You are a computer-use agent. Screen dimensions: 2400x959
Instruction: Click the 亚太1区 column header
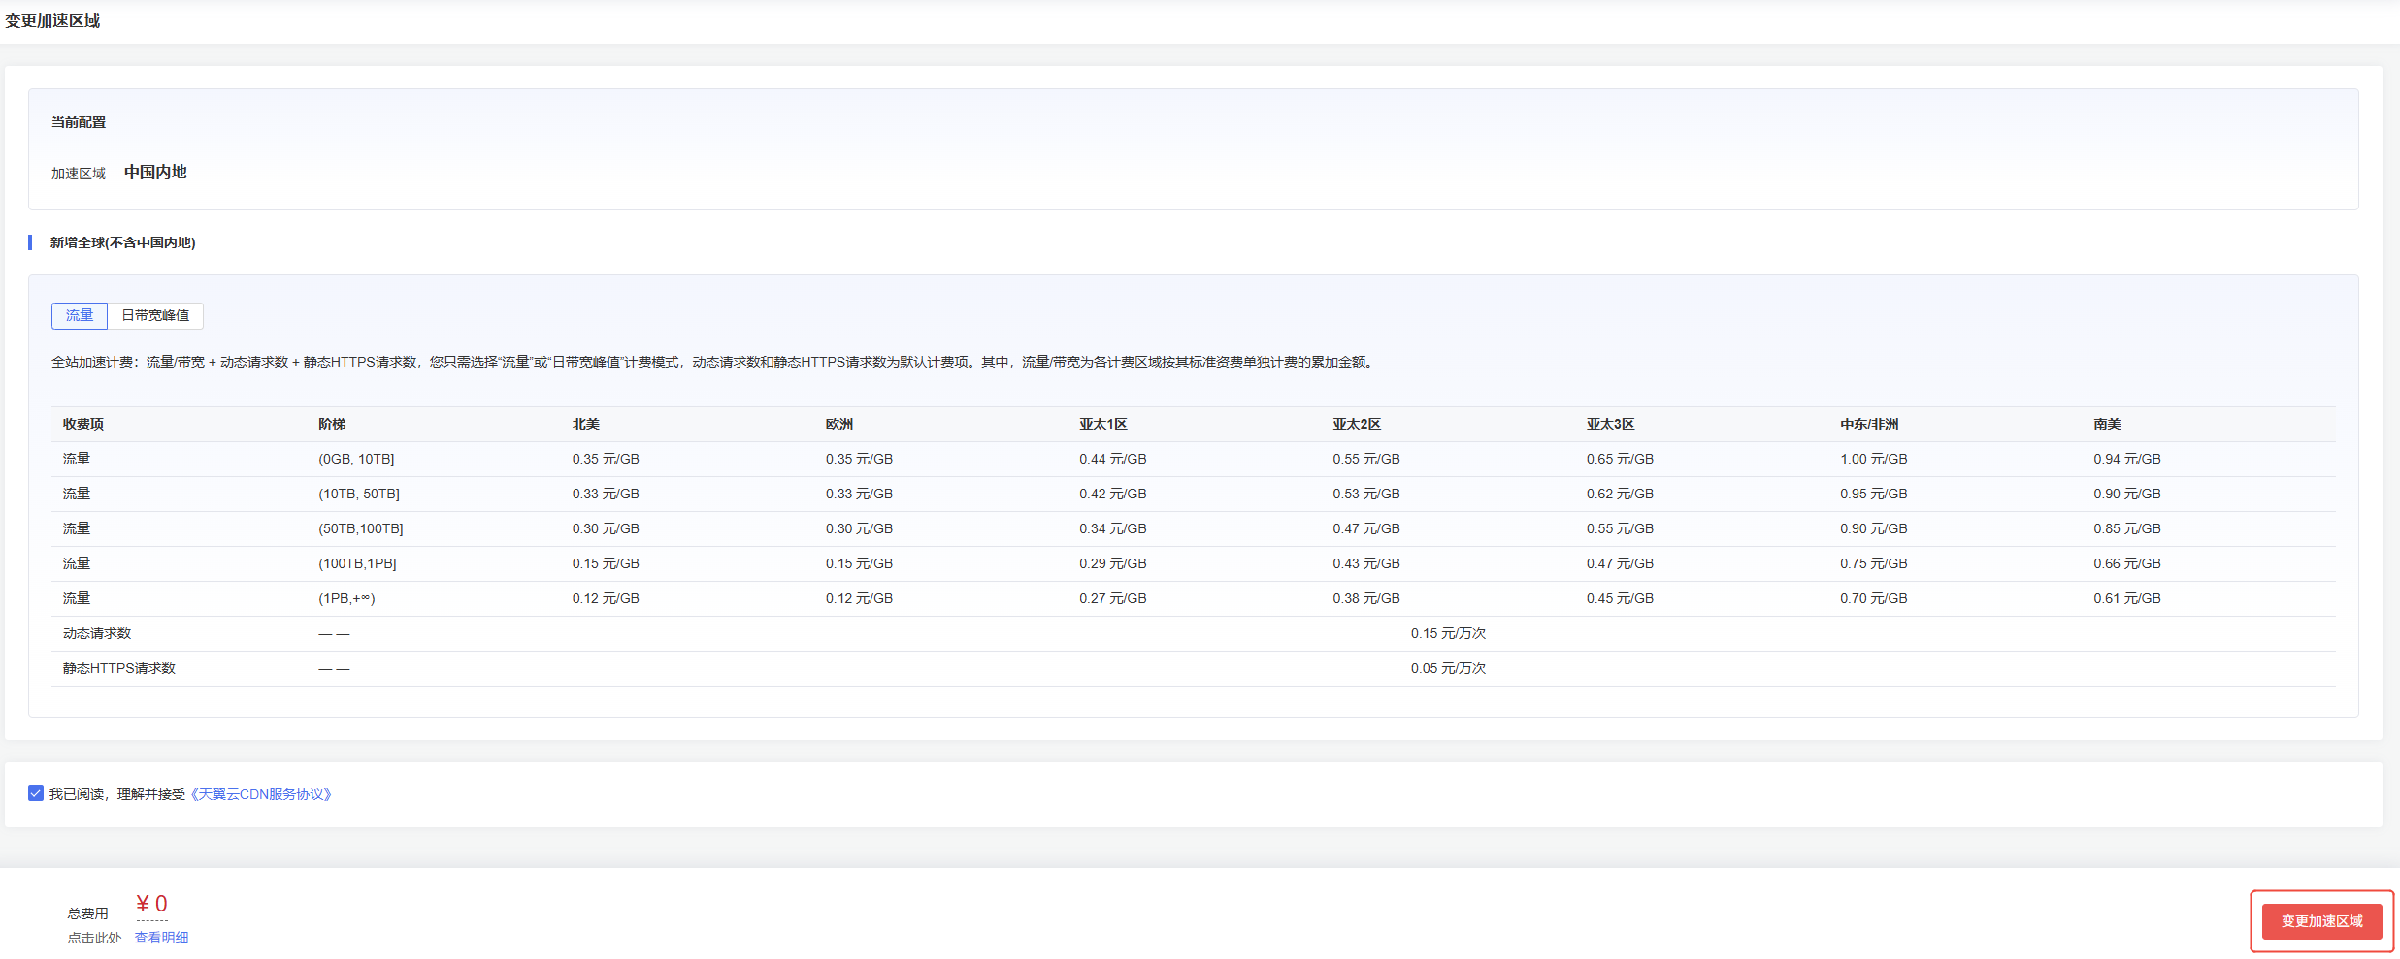click(x=1105, y=424)
